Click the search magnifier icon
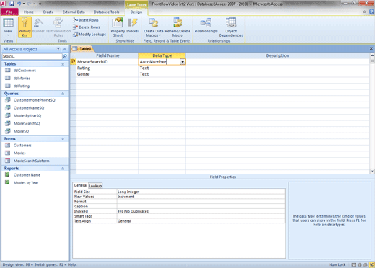The height and width of the screenshot is (268, 375). (x=64, y=56)
